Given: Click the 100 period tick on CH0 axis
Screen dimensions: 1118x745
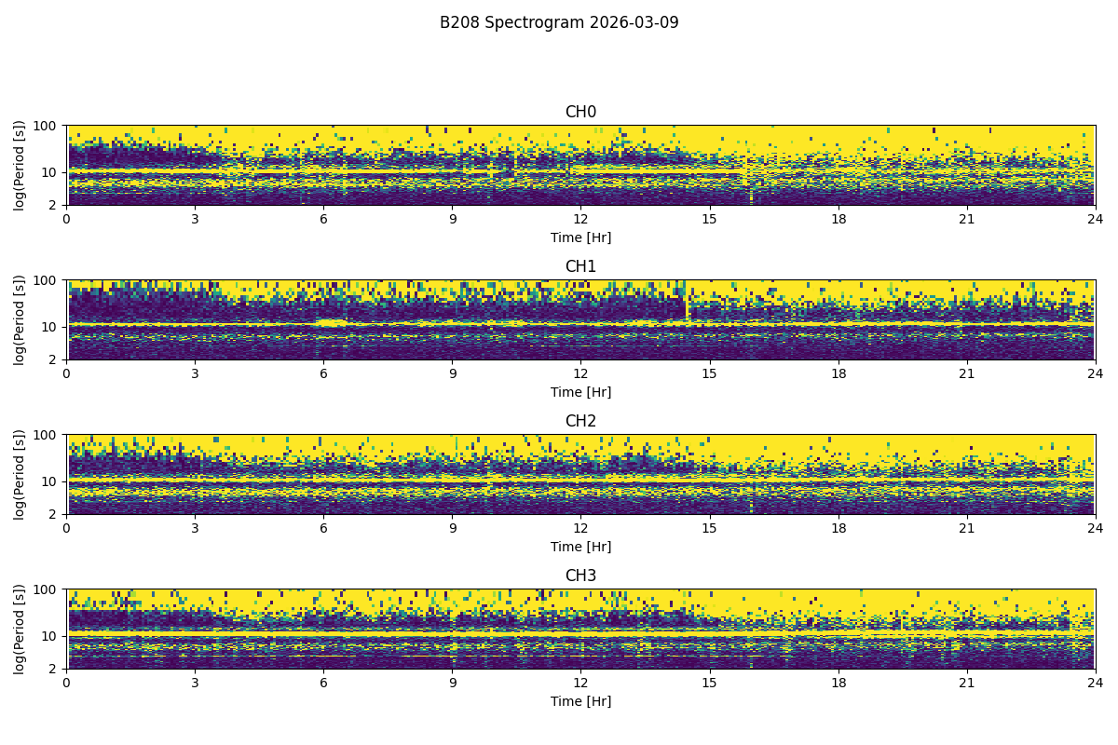Looking at the screenshot, I should pyautogui.click(x=45, y=126).
